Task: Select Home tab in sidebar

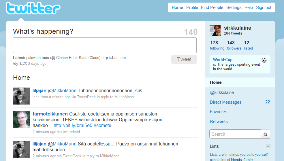Action: pyautogui.click(x=240, y=82)
